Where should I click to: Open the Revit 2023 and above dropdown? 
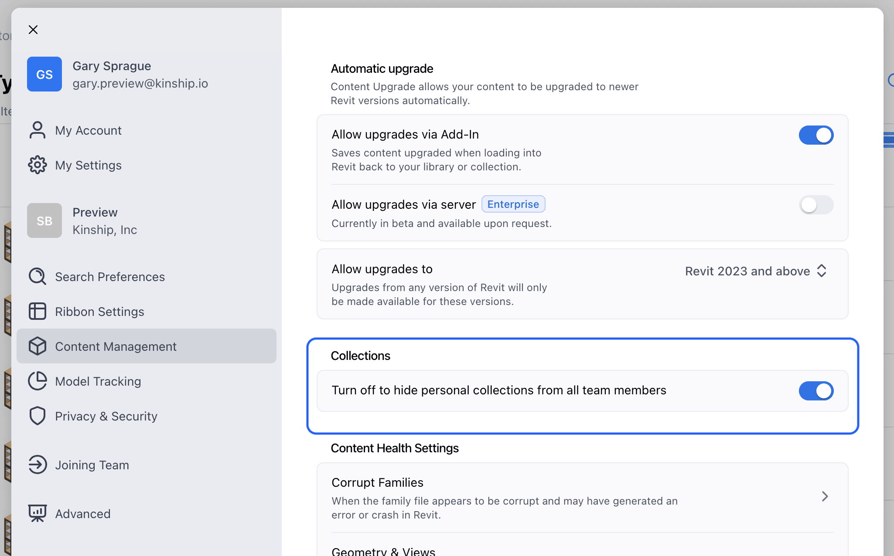(x=756, y=271)
